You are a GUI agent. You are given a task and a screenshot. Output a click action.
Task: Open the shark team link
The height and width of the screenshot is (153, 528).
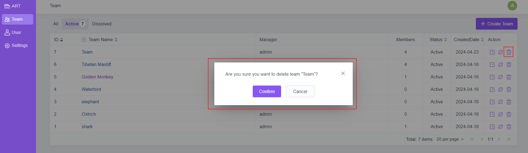tap(87, 127)
